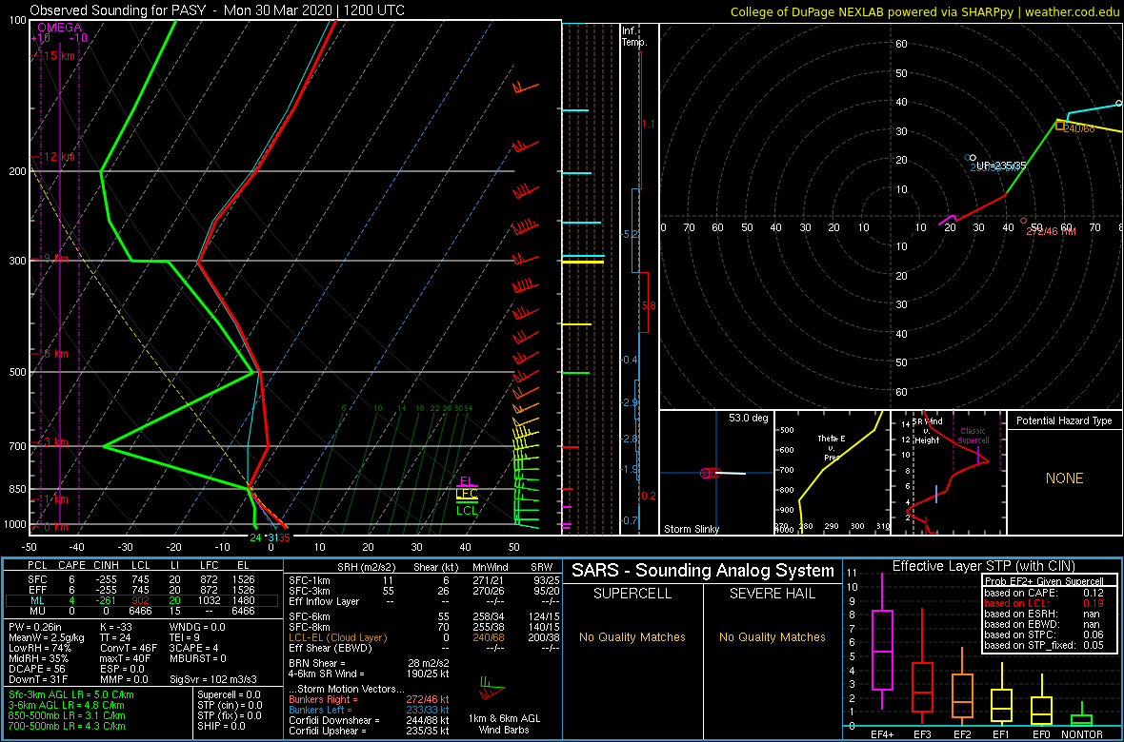
Task: Click the Effective Layer STP (with CIN) title
Action: tap(983, 567)
